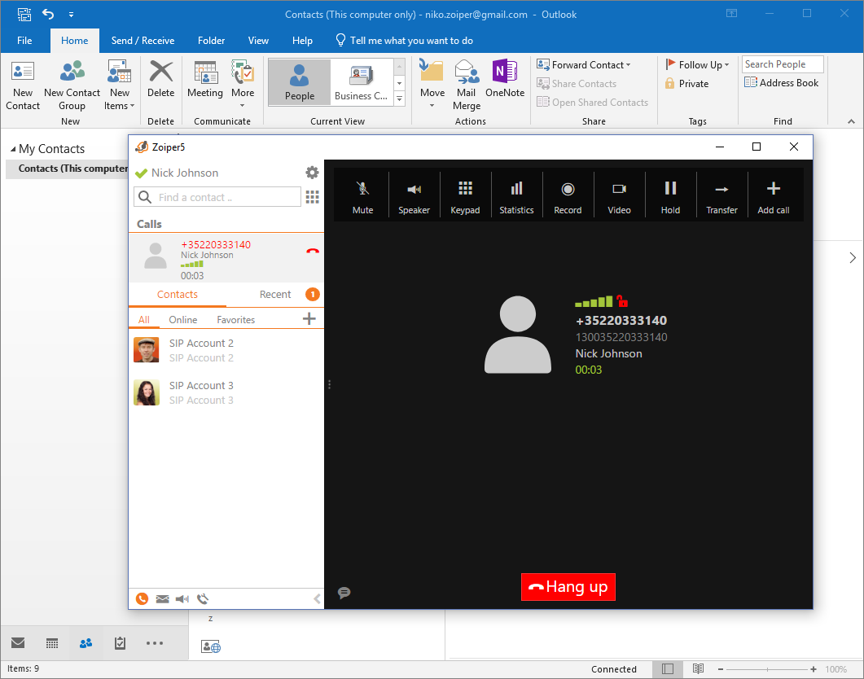Collapse the My Contacts tree
This screenshot has width=864, height=679.
click(x=13, y=150)
